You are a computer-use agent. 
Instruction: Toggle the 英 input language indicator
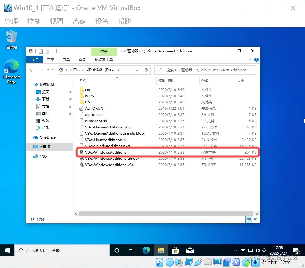[264, 250]
